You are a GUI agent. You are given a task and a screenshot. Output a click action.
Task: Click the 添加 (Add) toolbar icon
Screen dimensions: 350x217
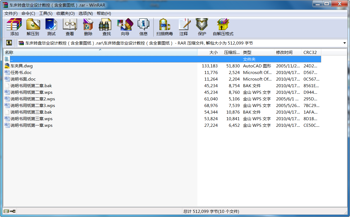pos(14,27)
